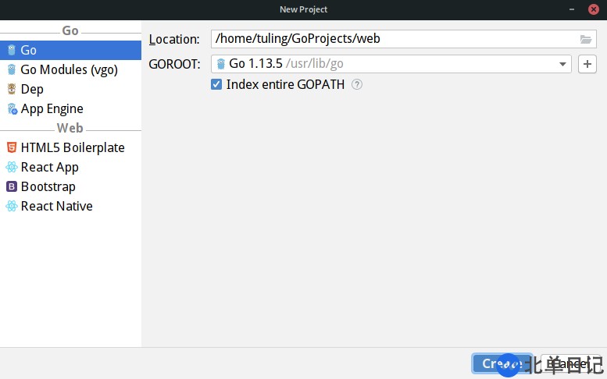Uncheck Index entire GOPATH checkbox
607x379 pixels.
pos(216,84)
